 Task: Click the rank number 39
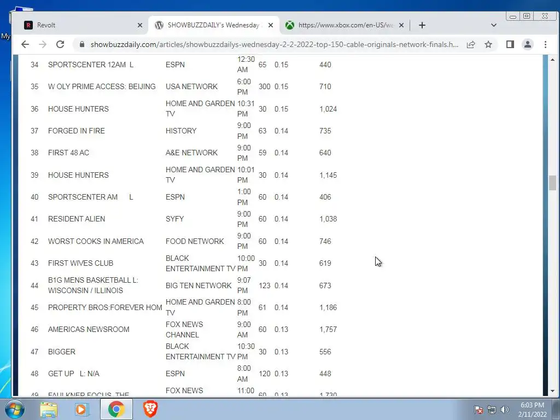coord(34,175)
